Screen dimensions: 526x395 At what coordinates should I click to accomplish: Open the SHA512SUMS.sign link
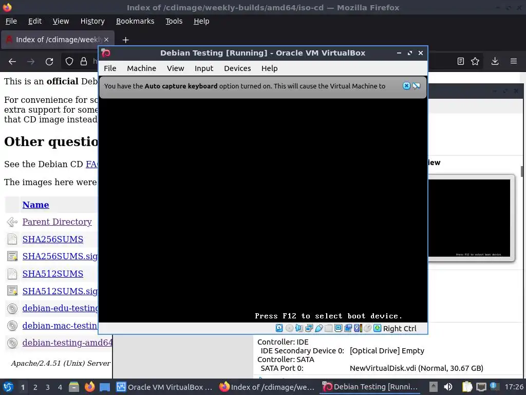pyautogui.click(x=60, y=291)
